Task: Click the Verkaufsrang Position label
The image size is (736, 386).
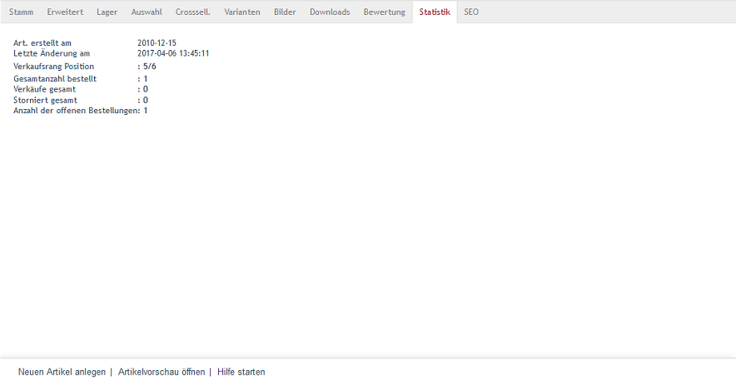Action: pyautogui.click(x=54, y=66)
